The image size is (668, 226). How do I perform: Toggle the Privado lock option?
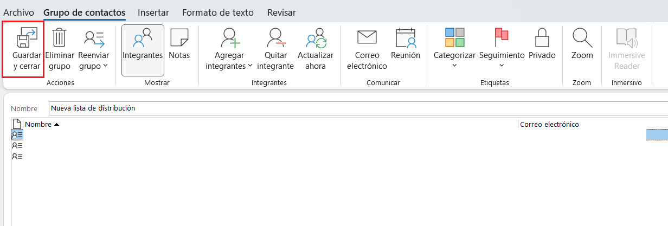[542, 38]
